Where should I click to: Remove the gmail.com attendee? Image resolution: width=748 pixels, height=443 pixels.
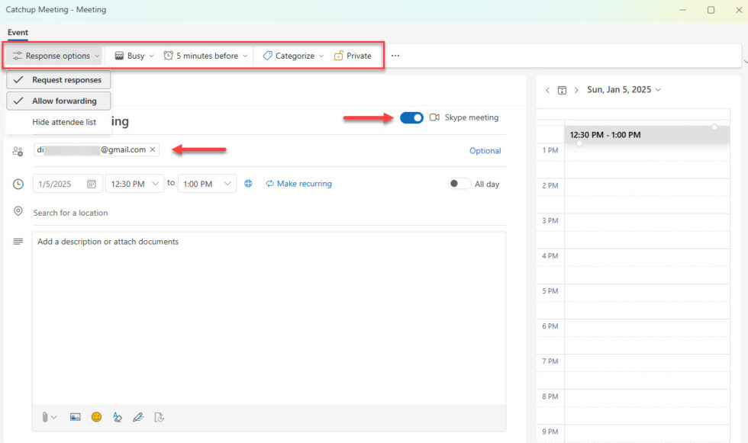(x=153, y=149)
